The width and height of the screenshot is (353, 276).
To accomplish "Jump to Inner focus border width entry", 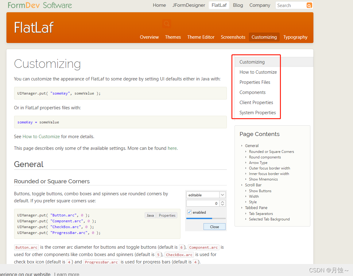I will pyautogui.click(x=269, y=174).
